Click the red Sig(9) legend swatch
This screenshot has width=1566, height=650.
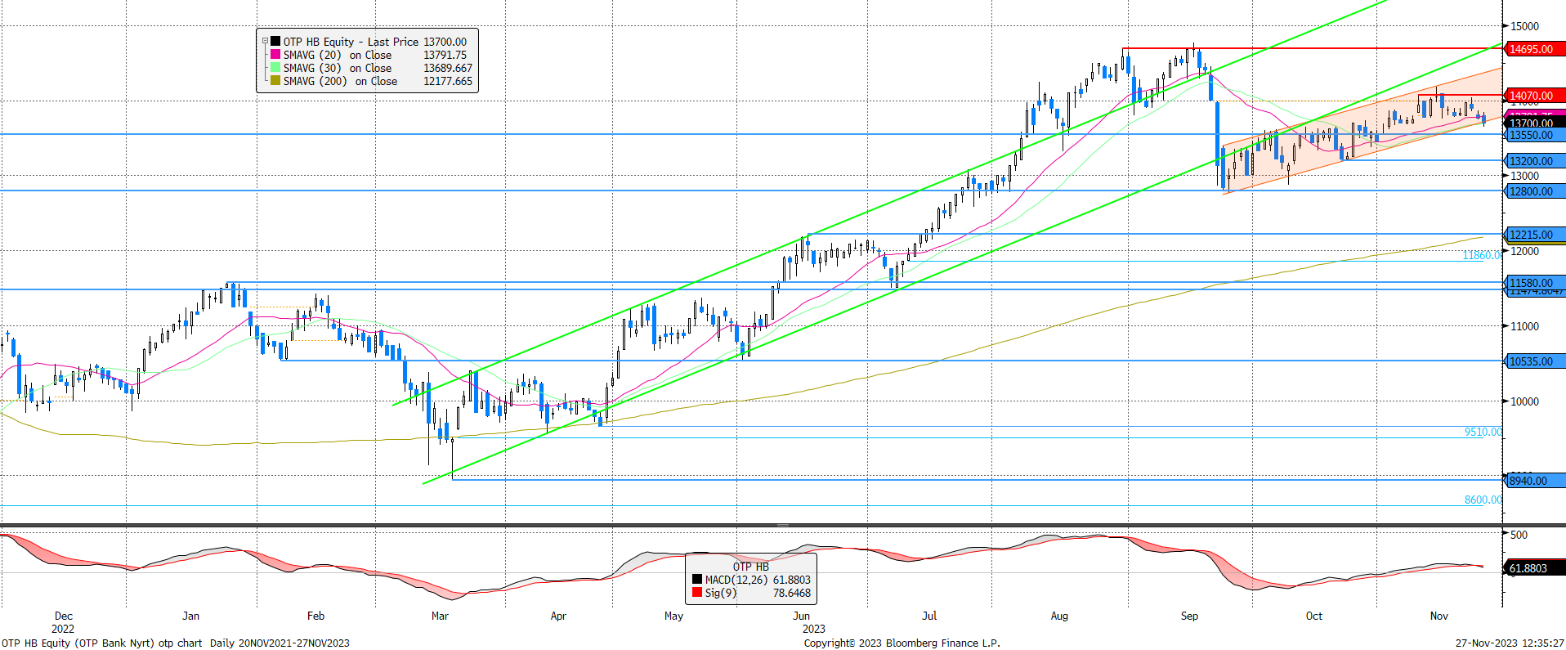[x=697, y=592]
